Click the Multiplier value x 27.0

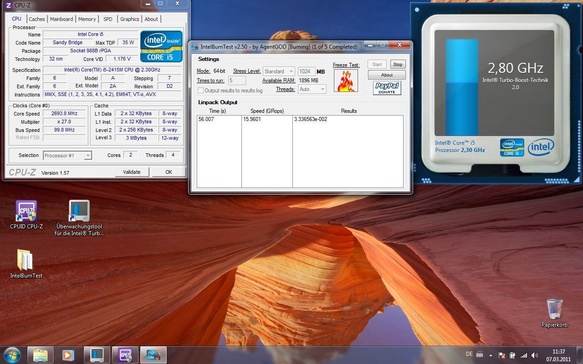[64, 122]
